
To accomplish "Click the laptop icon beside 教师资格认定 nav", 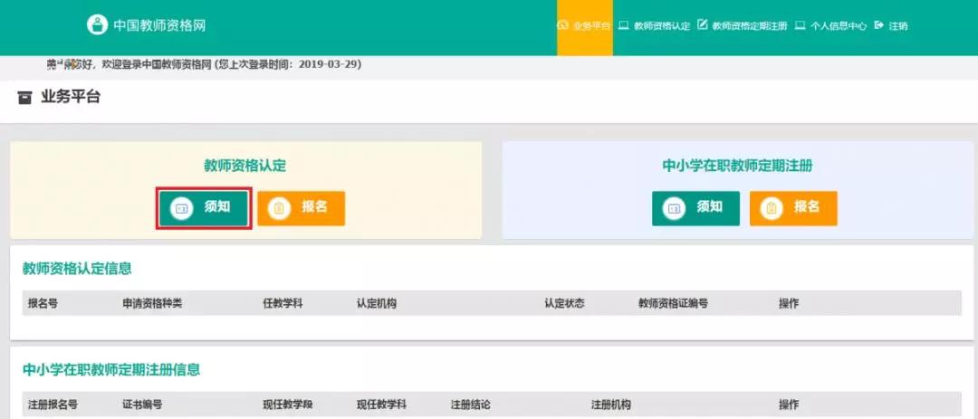I will 623,25.
